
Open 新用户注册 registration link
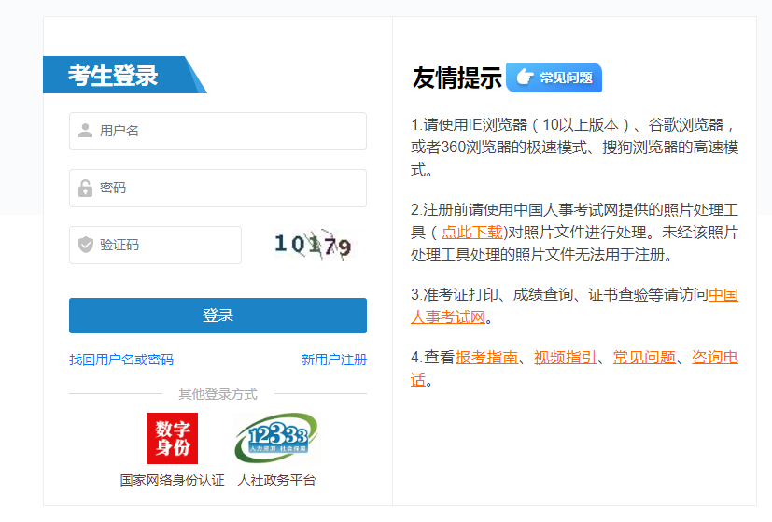(334, 360)
